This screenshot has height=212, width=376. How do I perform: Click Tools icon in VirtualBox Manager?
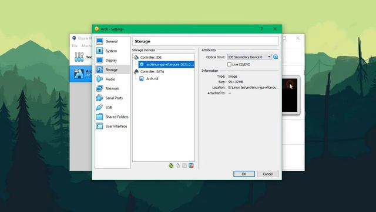point(79,57)
